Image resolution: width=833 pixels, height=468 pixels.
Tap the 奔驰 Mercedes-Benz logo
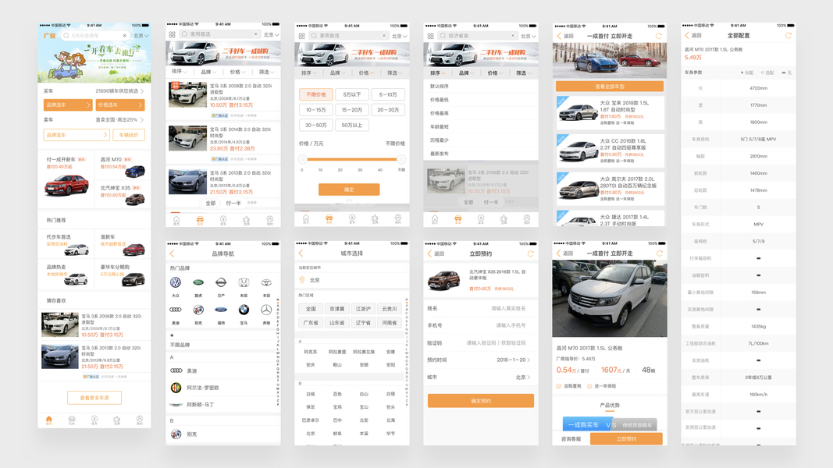[x=266, y=310]
